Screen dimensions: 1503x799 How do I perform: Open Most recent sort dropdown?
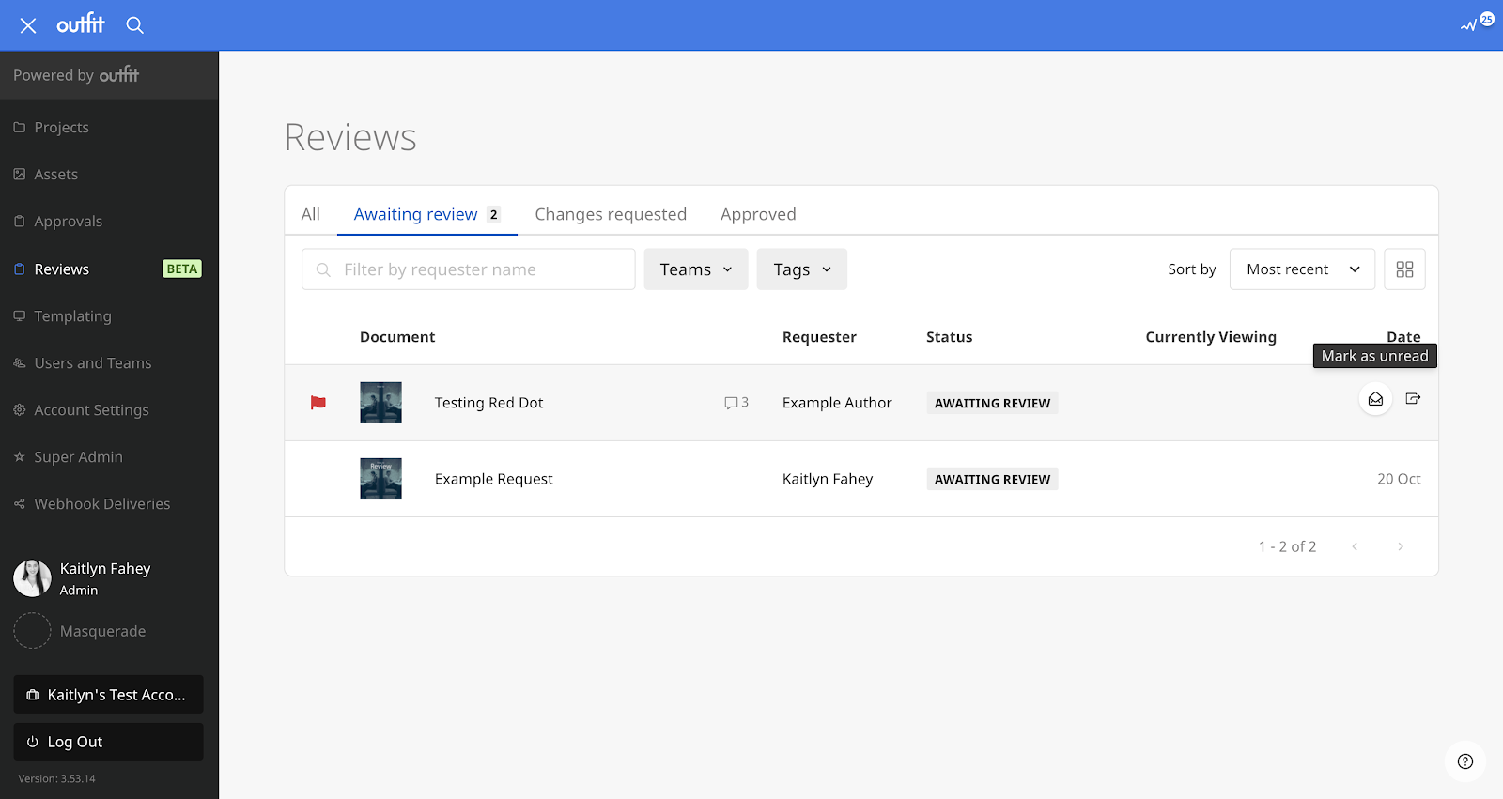pos(1303,269)
